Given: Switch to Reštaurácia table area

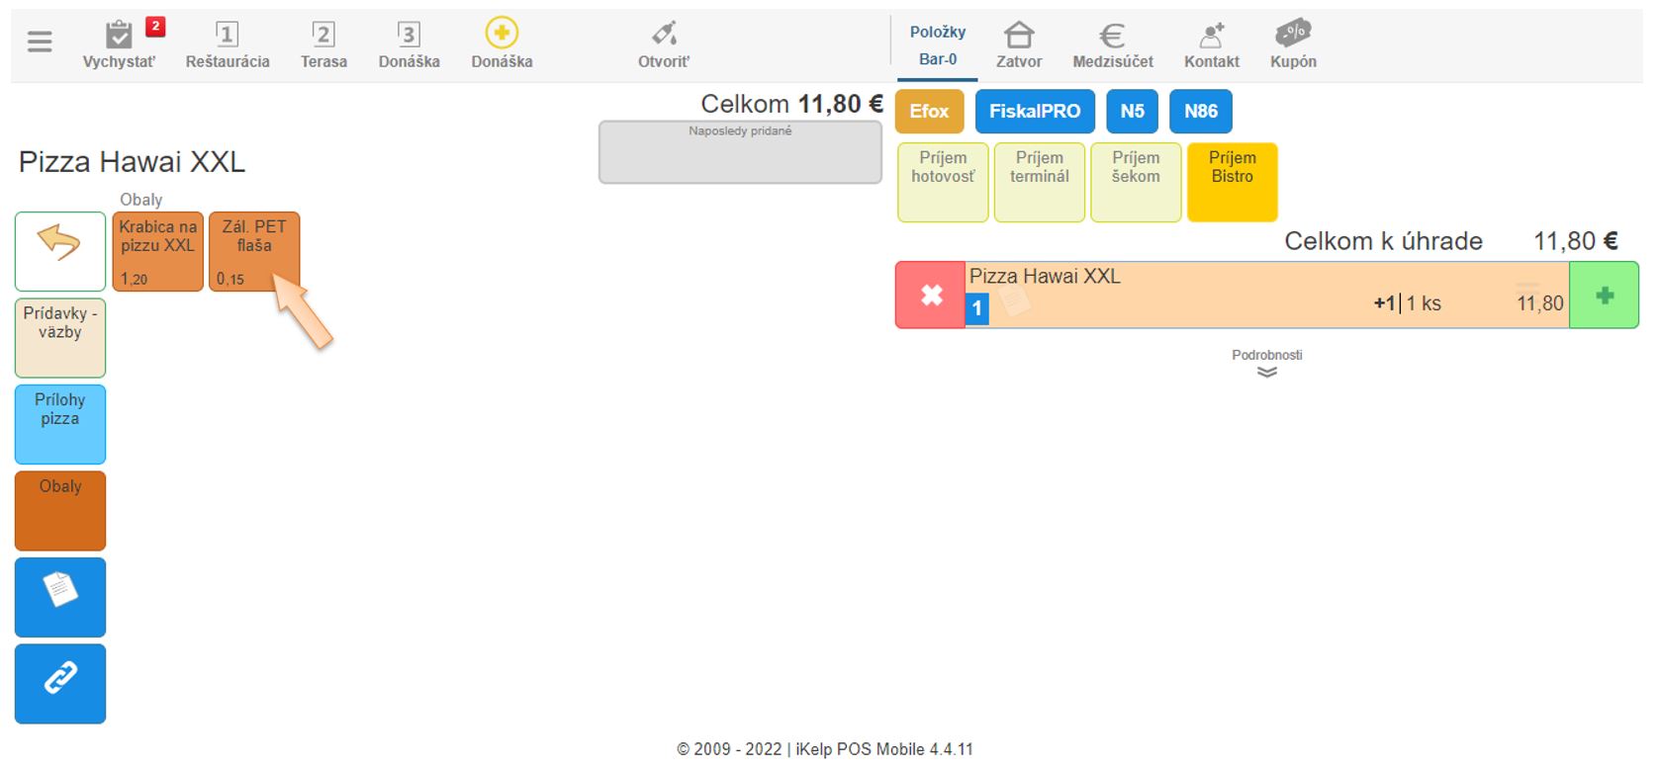Looking at the screenshot, I should click(x=227, y=44).
